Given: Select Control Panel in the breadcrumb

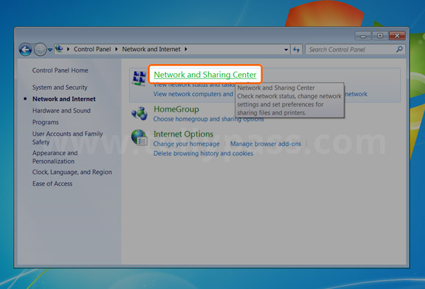Looking at the screenshot, I should tap(92, 49).
